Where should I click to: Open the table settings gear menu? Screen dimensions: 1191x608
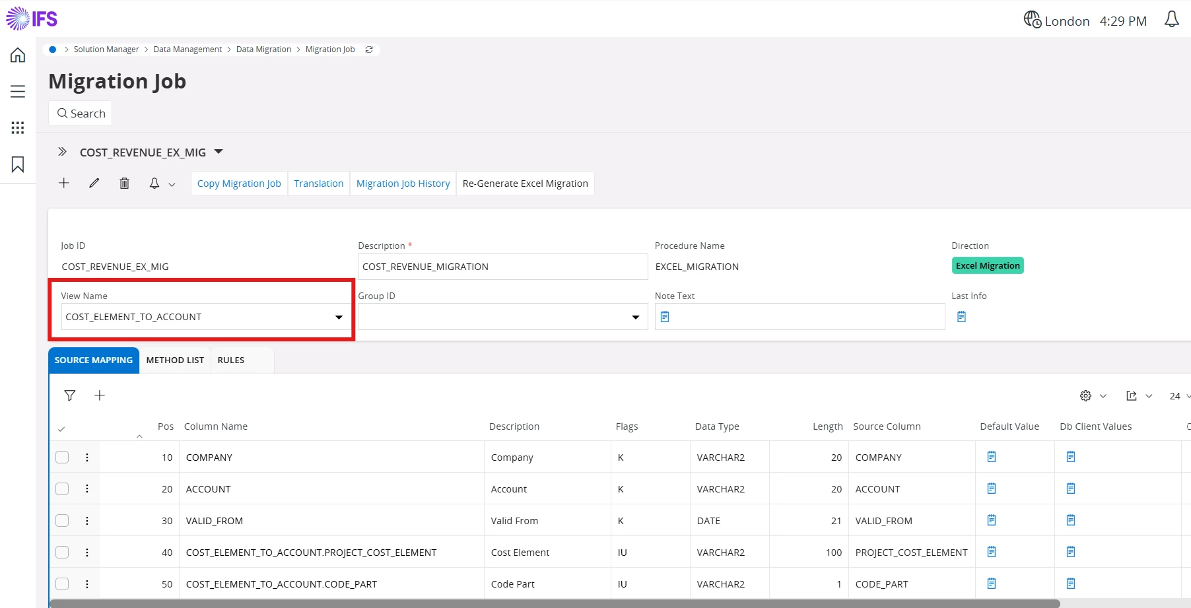pos(1093,396)
